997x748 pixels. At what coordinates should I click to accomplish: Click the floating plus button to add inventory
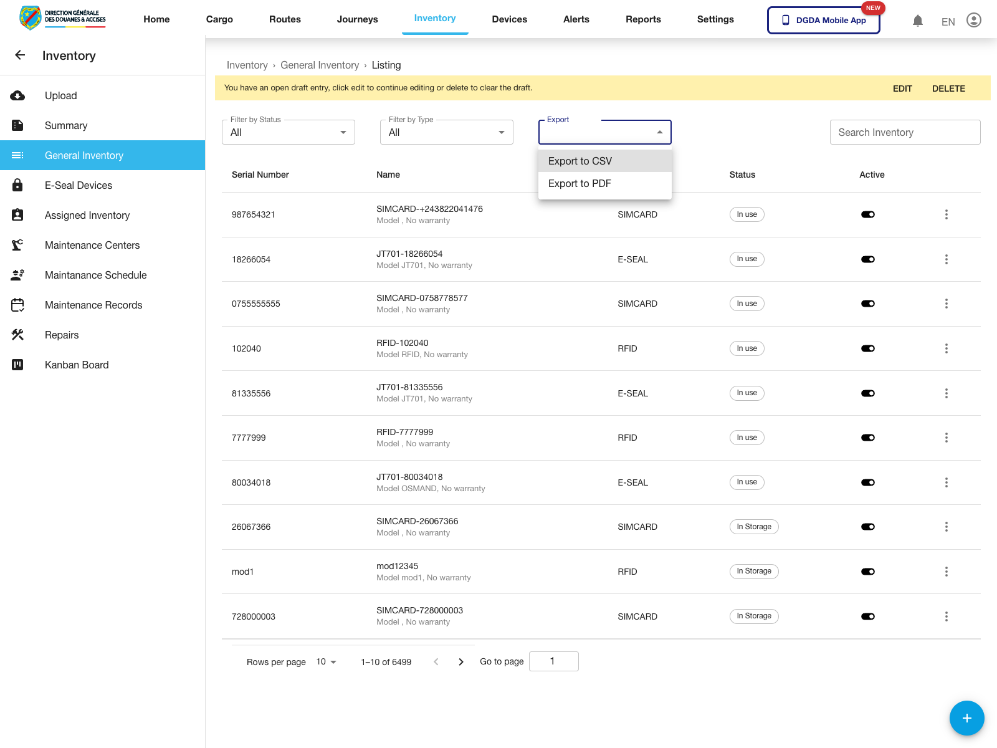pos(966,718)
